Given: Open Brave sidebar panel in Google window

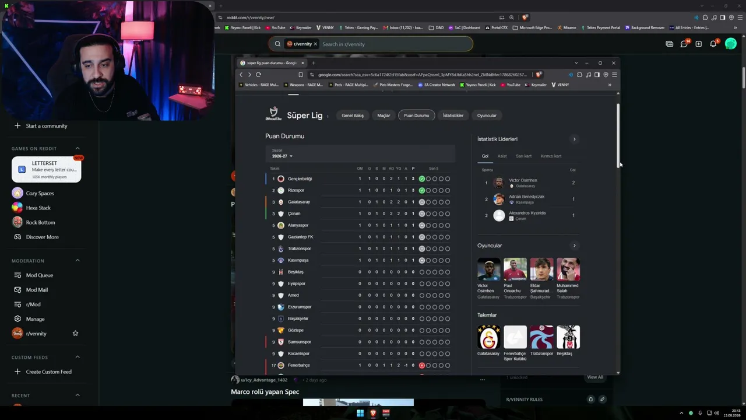Looking at the screenshot, I should click(597, 75).
